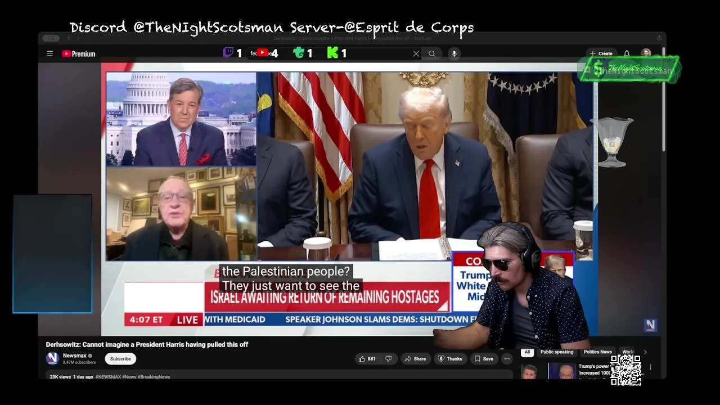Viewport: 720px width, 405px height.
Task: Open the Create upload menu
Action: 601,53
